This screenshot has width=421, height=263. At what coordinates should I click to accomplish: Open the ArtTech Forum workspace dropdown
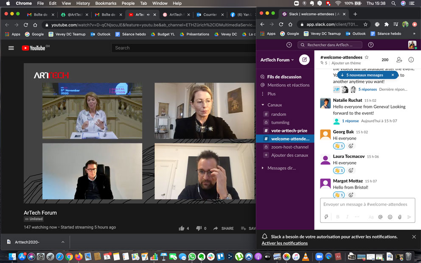coord(277,60)
